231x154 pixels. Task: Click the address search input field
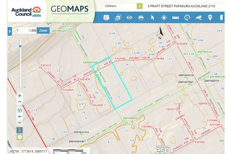click(185, 6)
